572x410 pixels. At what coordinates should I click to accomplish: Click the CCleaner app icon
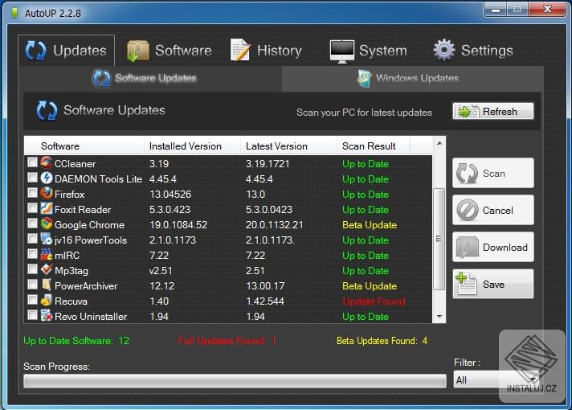pos(47,162)
